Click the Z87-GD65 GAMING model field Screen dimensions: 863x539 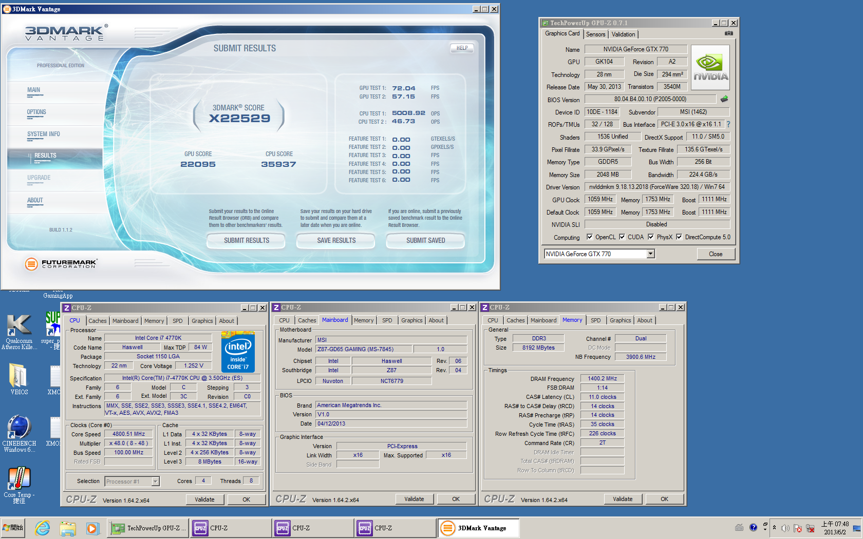click(x=364, y=349)
